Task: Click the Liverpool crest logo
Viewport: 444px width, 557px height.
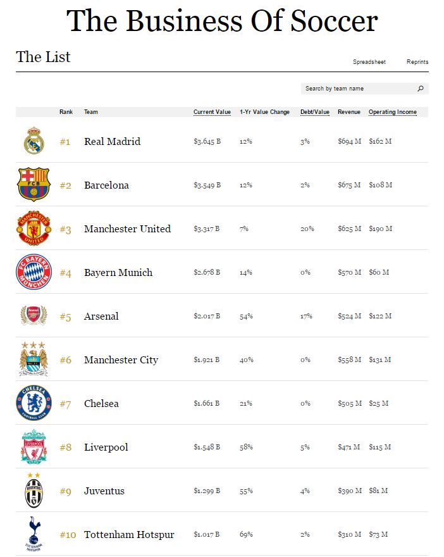Action: coord(34,447)
